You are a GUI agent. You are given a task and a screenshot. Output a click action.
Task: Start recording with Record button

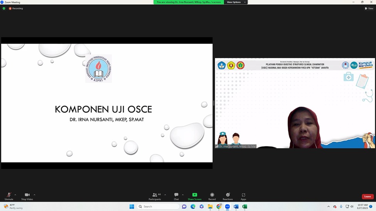click(x=212, y=196)
